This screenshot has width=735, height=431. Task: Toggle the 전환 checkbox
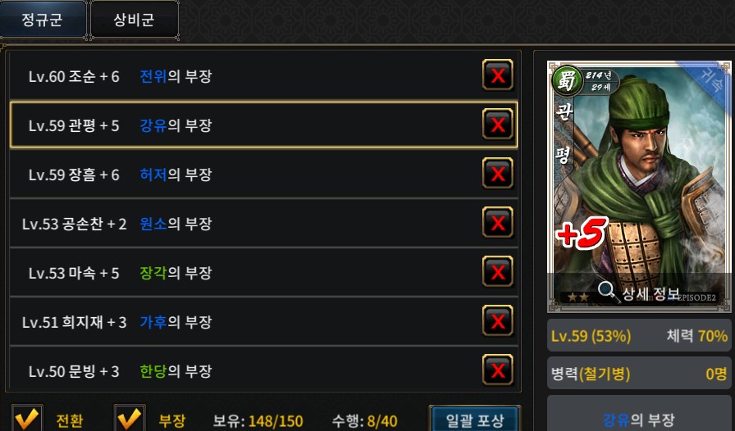pyautogui.click(x=27, y=419)
